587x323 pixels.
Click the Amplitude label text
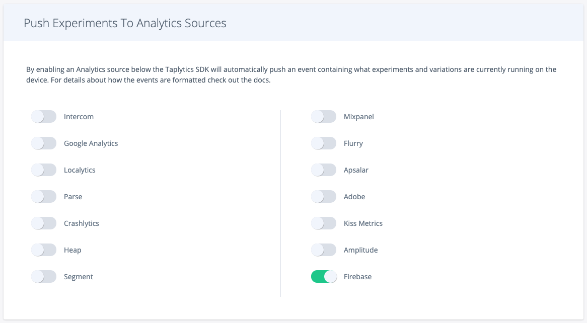361,250
